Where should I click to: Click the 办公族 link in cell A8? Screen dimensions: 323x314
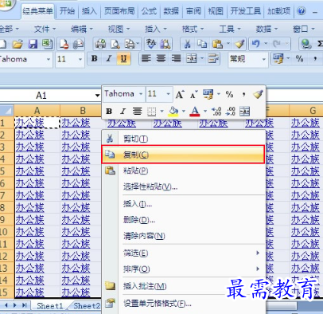pos(29,207)
